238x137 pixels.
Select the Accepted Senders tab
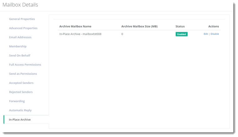tap(21, 83)
